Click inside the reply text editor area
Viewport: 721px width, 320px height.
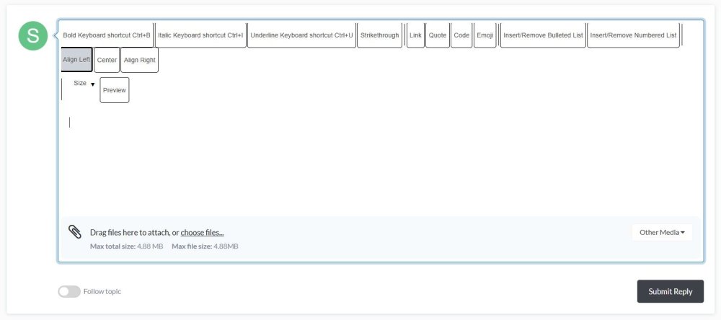(380, 161)
